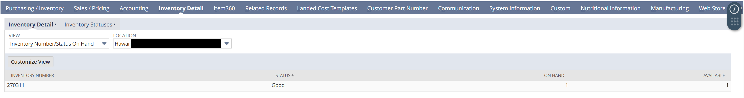Expand the Location dropdown arrow
The width and height of the screenshot is (744, 98).
coord(227,44)
